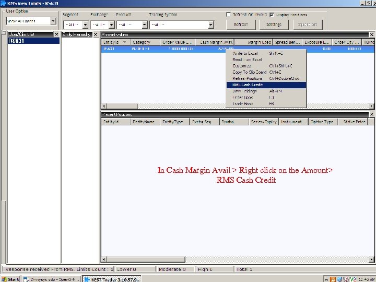Choose Read from Excel in context menu

point(266,60)
